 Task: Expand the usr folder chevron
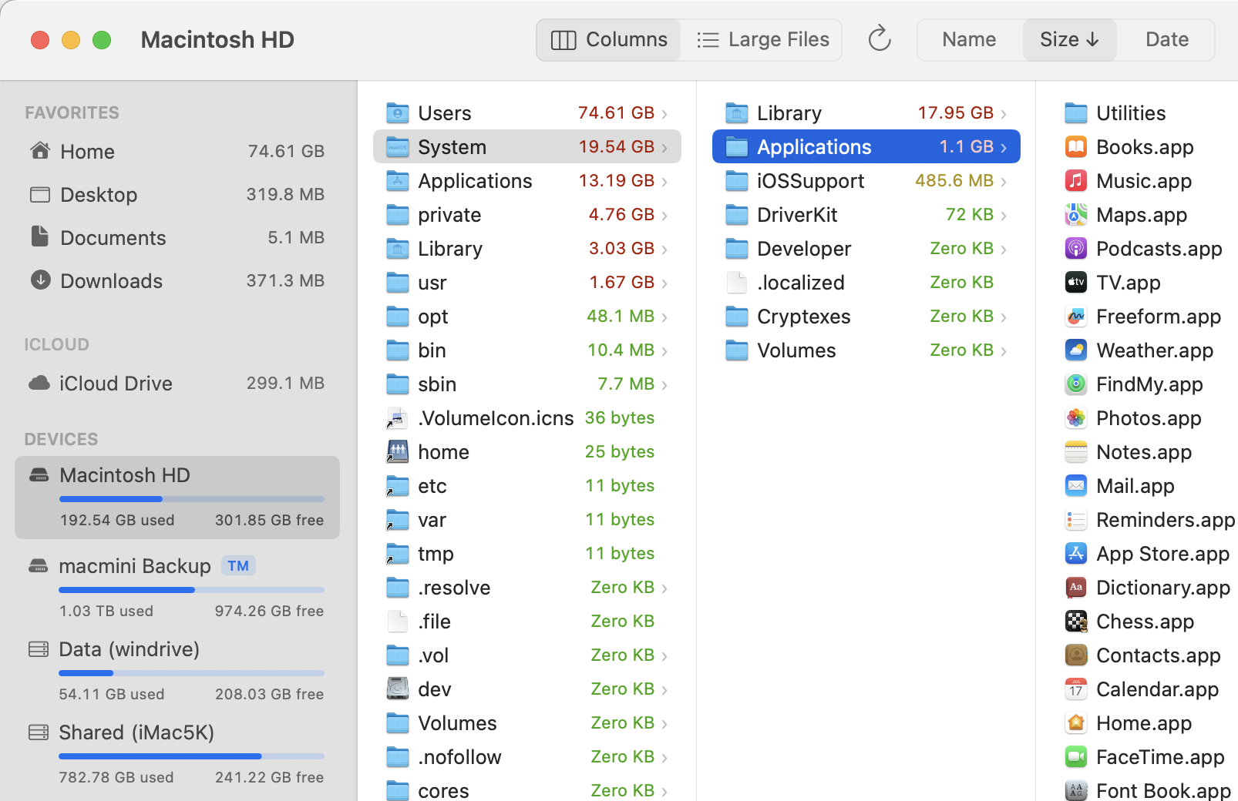pyautogui.click(x=664, y=283)
